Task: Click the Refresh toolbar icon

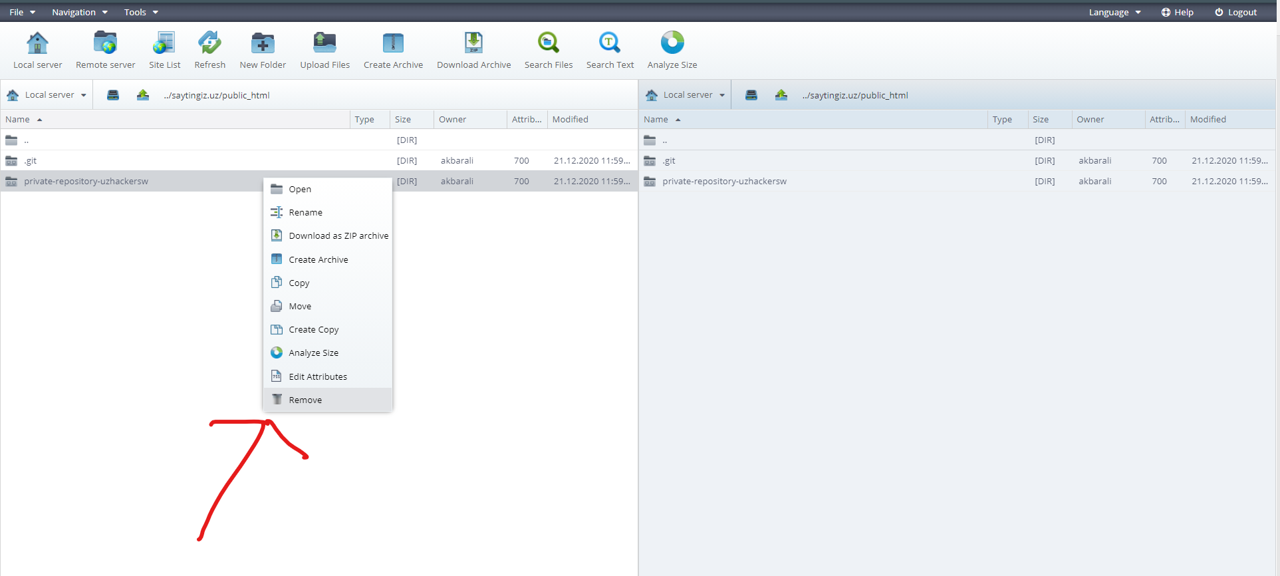Action: tap(209, 43)
